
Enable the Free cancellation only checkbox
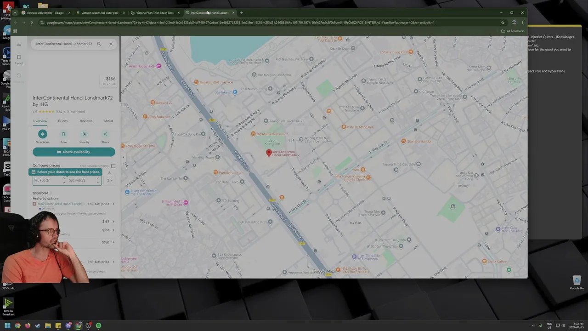click(x=113, y=166)
